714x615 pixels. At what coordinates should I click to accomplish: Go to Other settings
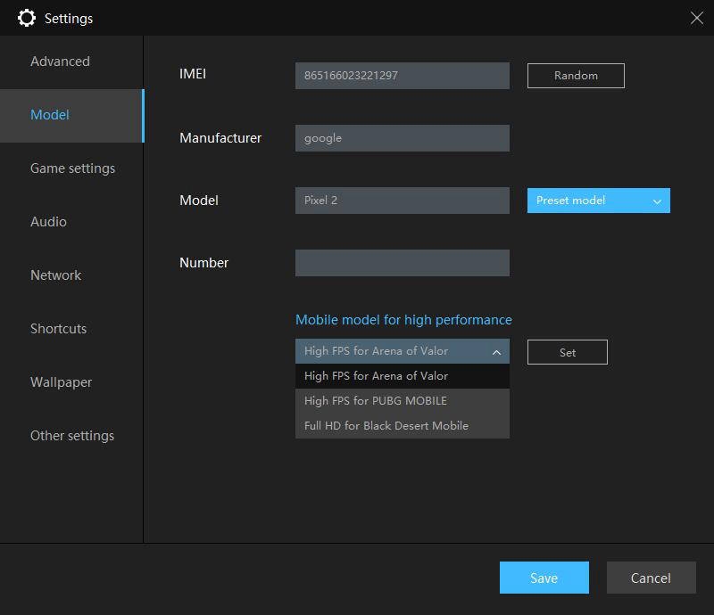pyautogui.click(x=72, y=436)
